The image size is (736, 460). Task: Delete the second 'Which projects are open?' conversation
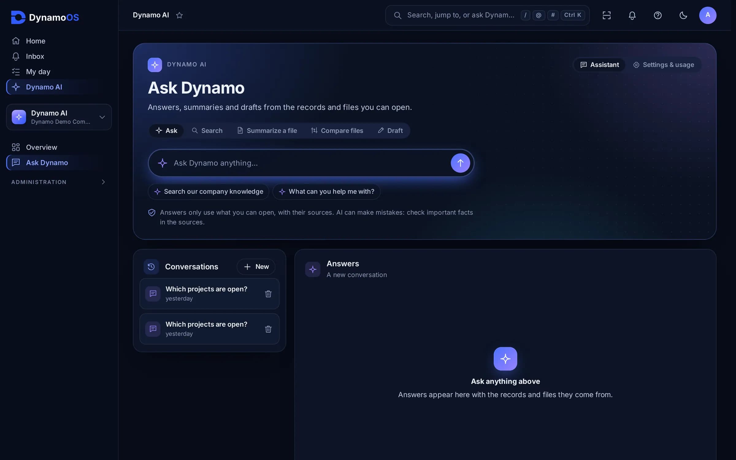point(268,329)
